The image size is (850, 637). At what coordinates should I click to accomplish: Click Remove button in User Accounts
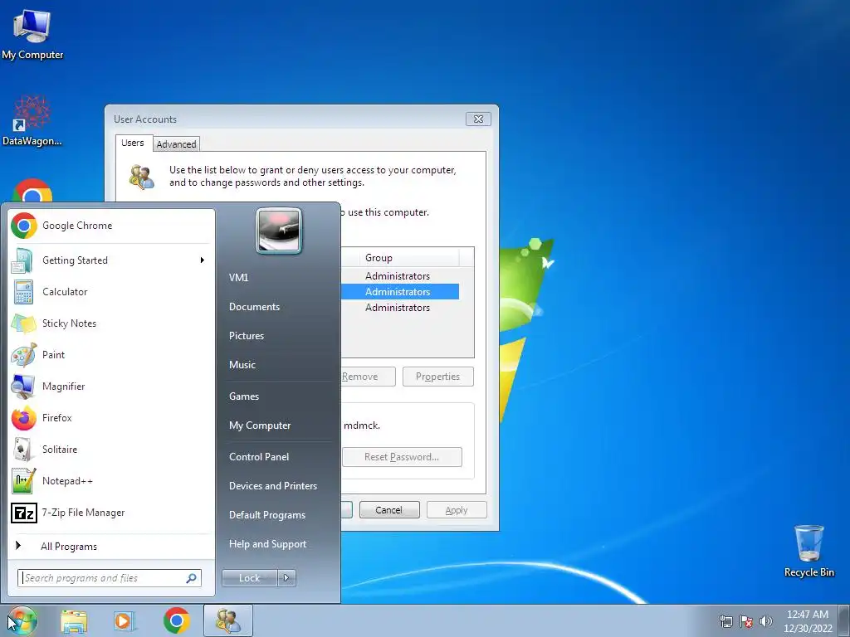[x=368, y=377]
